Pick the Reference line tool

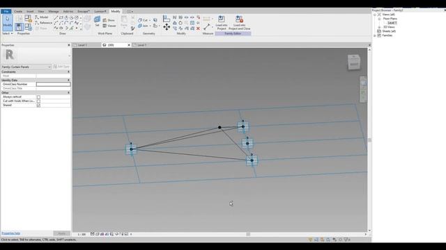pos(43,23)
